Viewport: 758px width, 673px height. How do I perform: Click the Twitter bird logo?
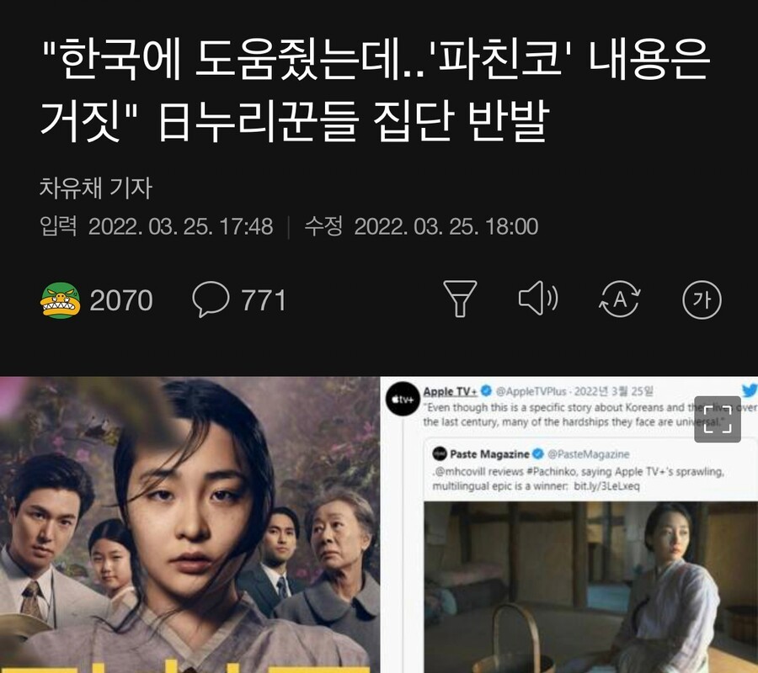[x=750, y=390]
